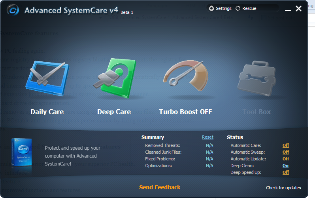Click the Turbo Boost speedometer gauge icon
Image resolution: width=315 pixels, height=200 pixels.
186,76
